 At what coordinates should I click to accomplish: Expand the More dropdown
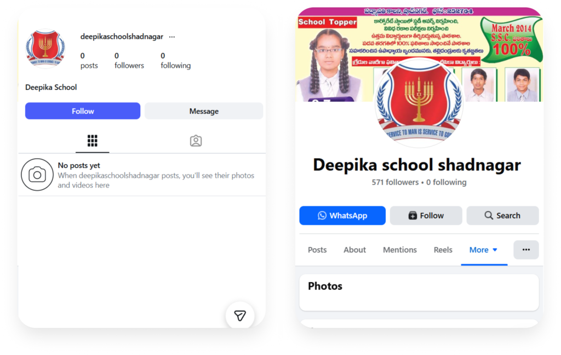click(x=483, y=249)
